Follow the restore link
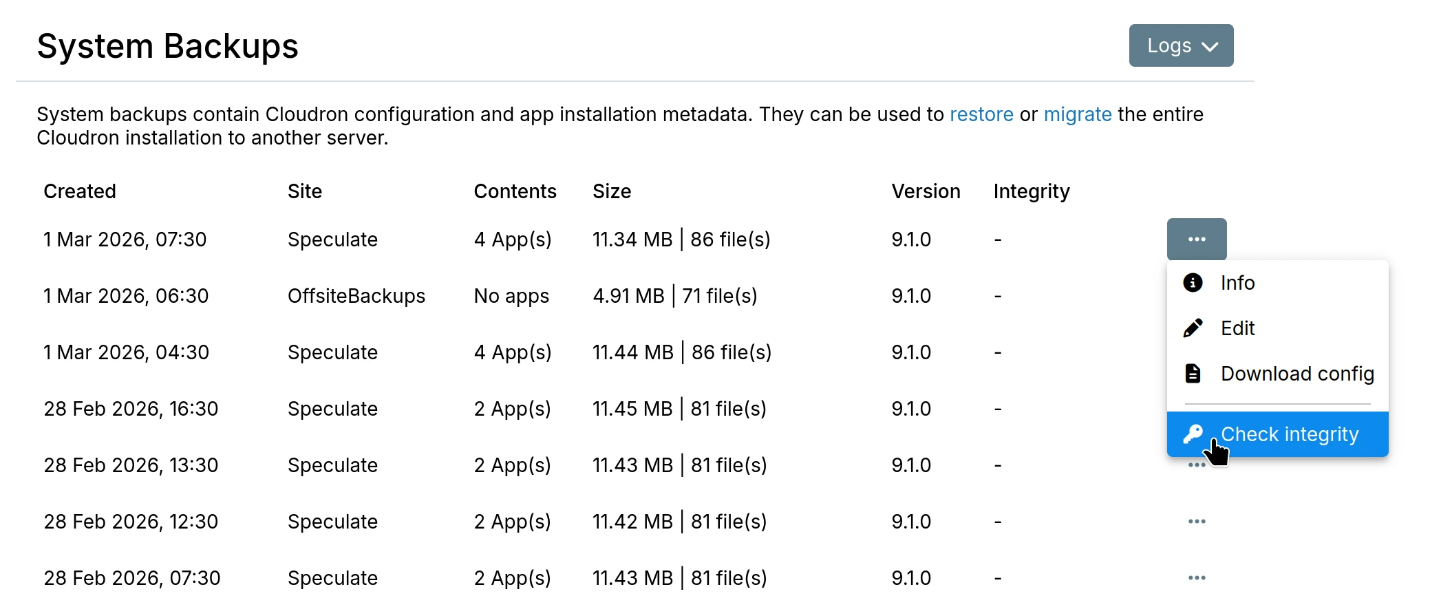This screenshot has height=607, width=1430. click(981, 114)
